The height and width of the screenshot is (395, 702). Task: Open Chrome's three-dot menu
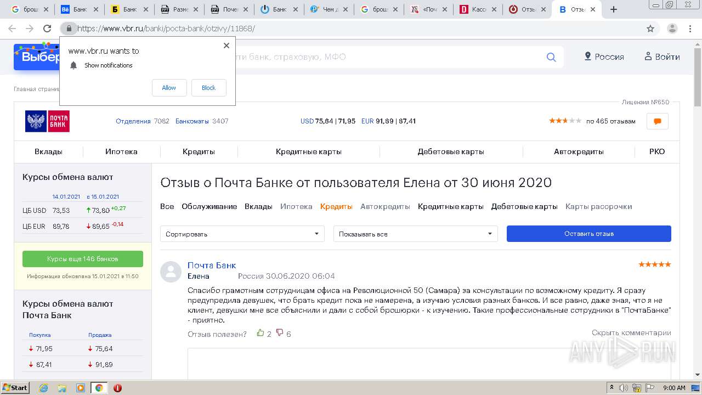(690, 29)
